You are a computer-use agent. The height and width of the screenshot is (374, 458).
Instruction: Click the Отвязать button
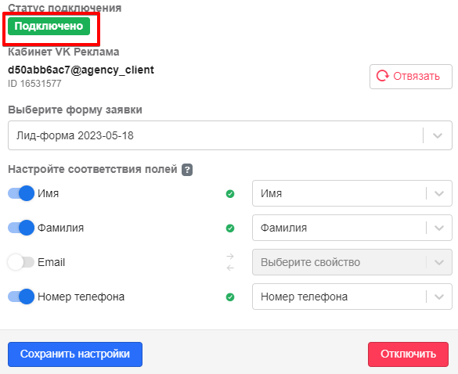(x=411, y=77)
